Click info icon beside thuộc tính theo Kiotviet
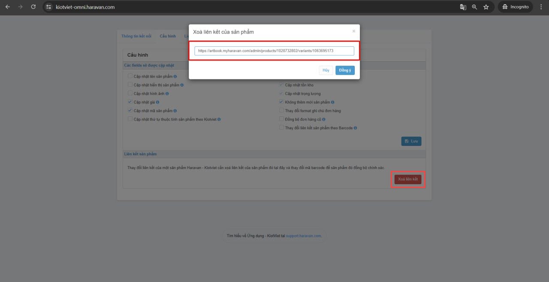This screenshot has width=549, height=282. pyautogui.click(x=219, y=119)
